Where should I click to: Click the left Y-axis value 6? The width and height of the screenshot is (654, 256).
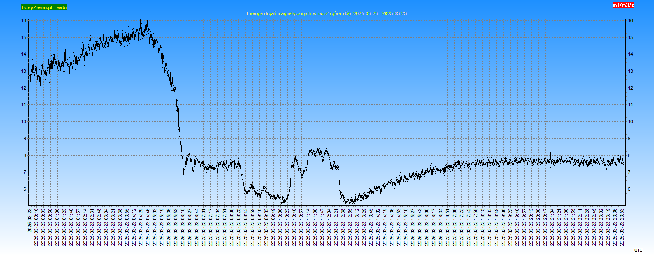(24, 189)
